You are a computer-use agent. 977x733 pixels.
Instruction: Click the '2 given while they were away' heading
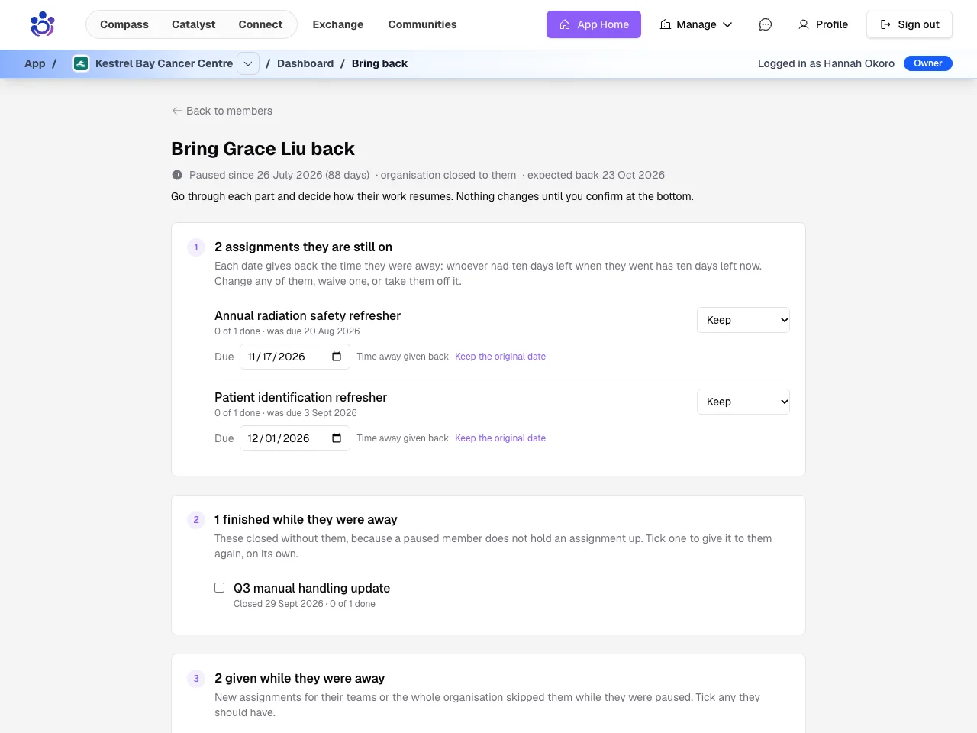point(299,678)
